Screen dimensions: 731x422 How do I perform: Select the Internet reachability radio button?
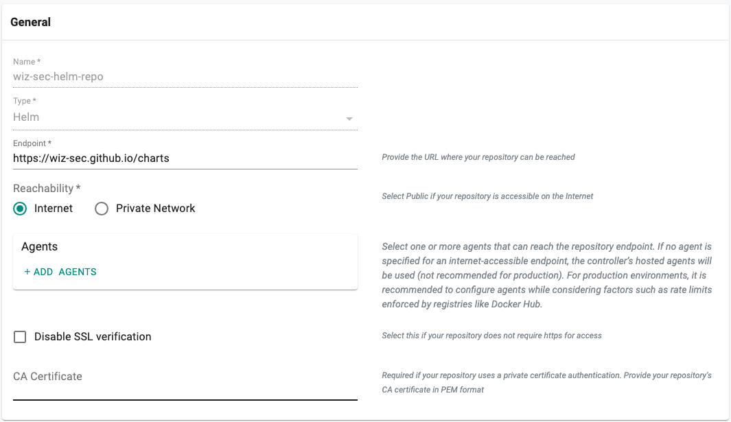point(21,209)
